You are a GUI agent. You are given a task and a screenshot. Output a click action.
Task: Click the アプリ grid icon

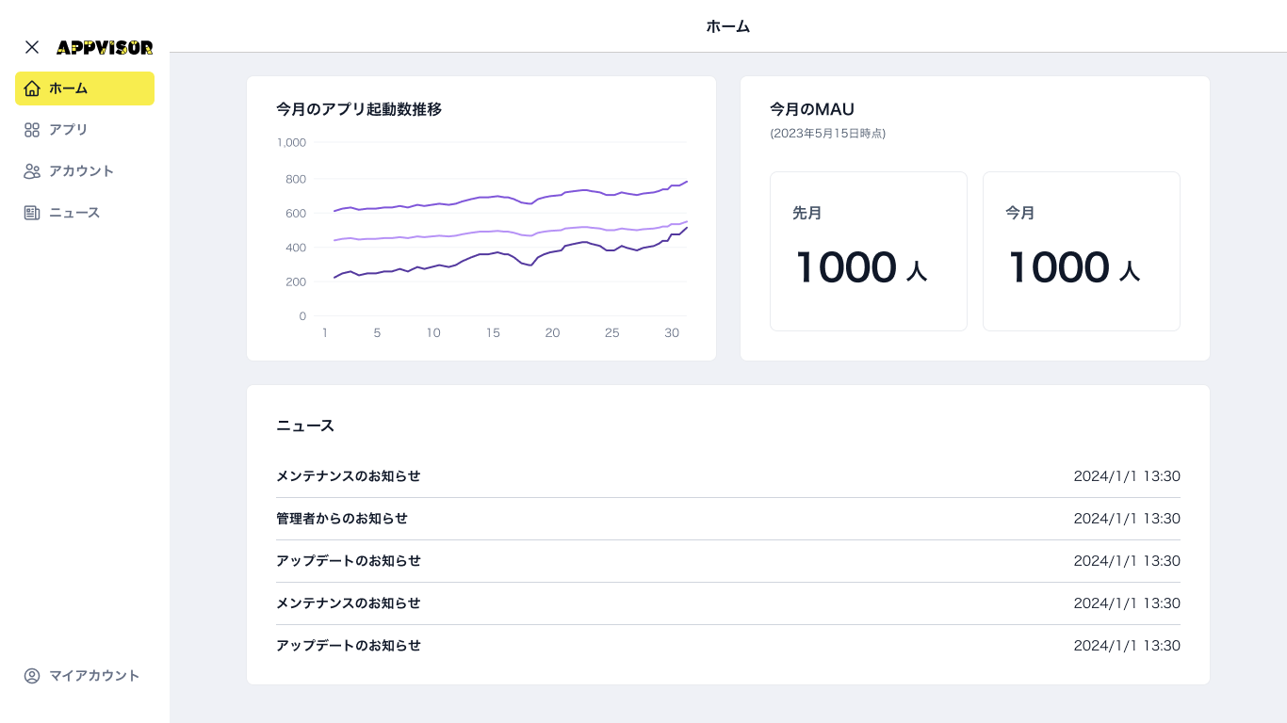pos(32,130)
